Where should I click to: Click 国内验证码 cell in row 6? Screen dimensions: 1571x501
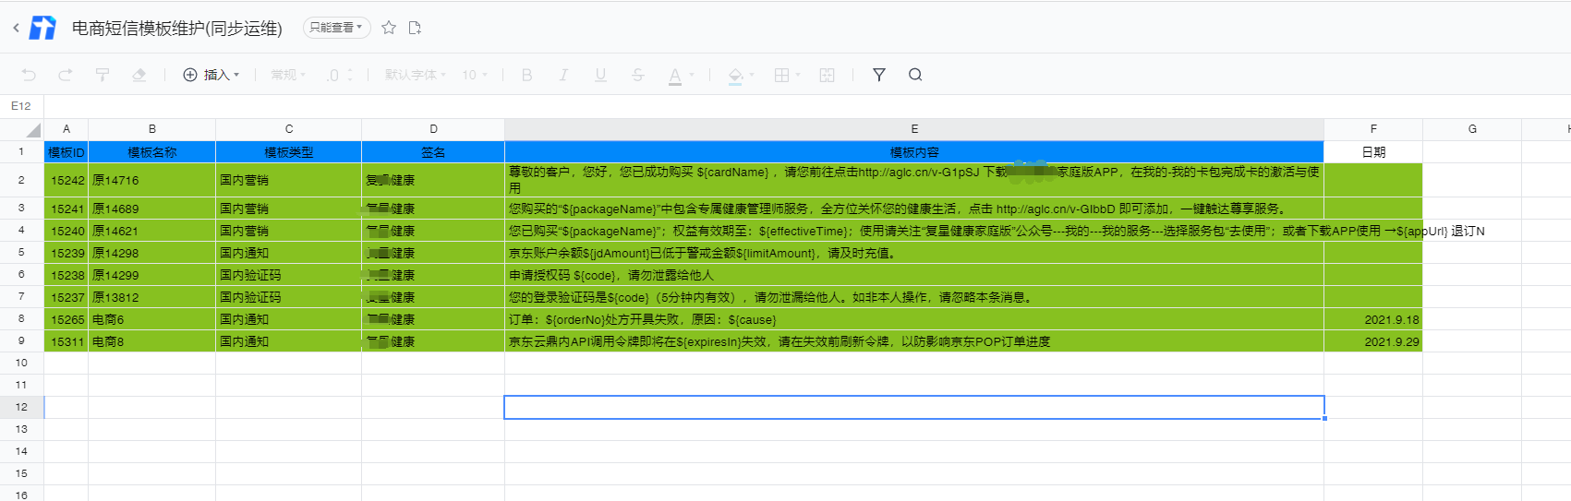pyautogui.click(x=289, y=275)
